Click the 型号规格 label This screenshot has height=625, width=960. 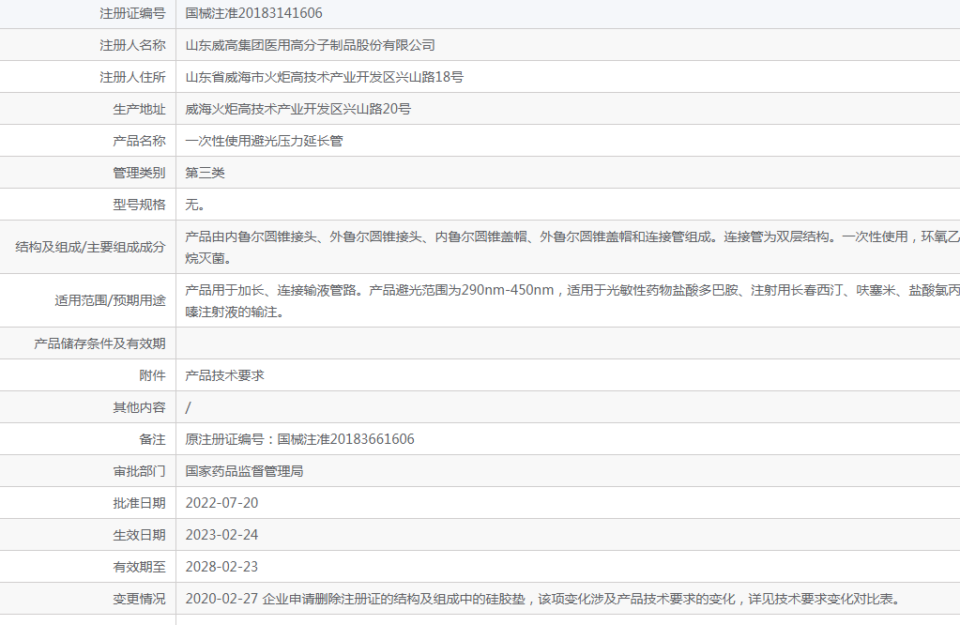[x=139, y=205]
